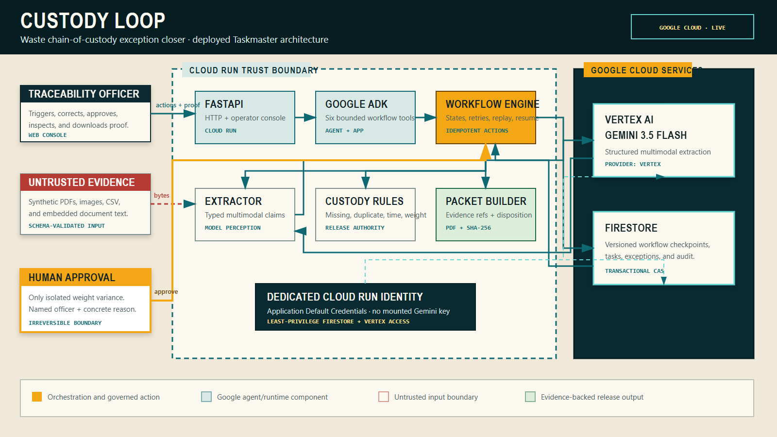
Task: Click the MODEL PERCEPTION tag
Action: tap(233, 228)
